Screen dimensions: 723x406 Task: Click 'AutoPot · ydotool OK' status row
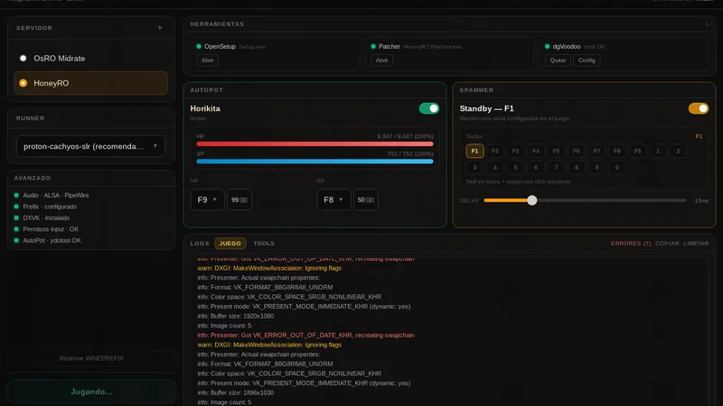47,240
